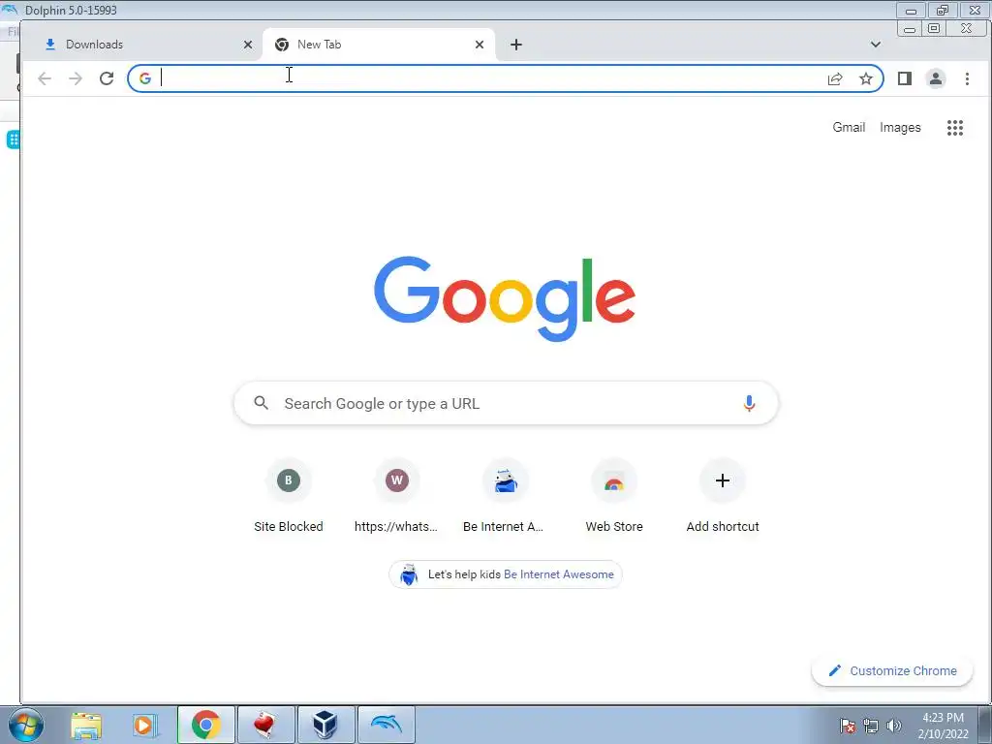992x744 pixels.
Task: Open the Web Store shortcut
Action: point(613,497)
